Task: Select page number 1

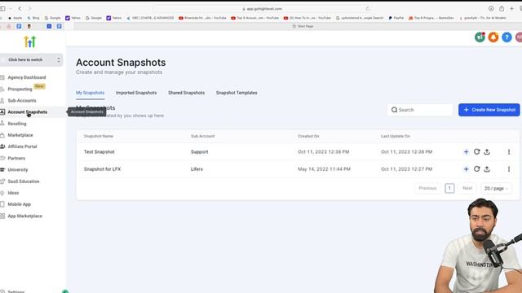Action: click(x=449, y=188)
